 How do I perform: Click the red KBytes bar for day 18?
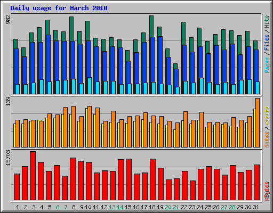tap(152, 179)
